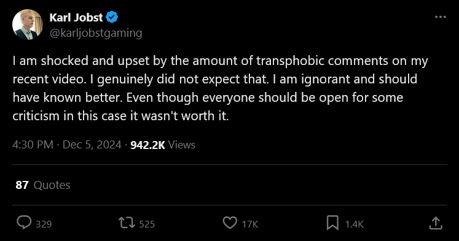Image resolution: width=459 pixels, height=241 pixels.
Task: Open the three-dot more options menu
Action: pyautogui.click(x=441, y=17)
